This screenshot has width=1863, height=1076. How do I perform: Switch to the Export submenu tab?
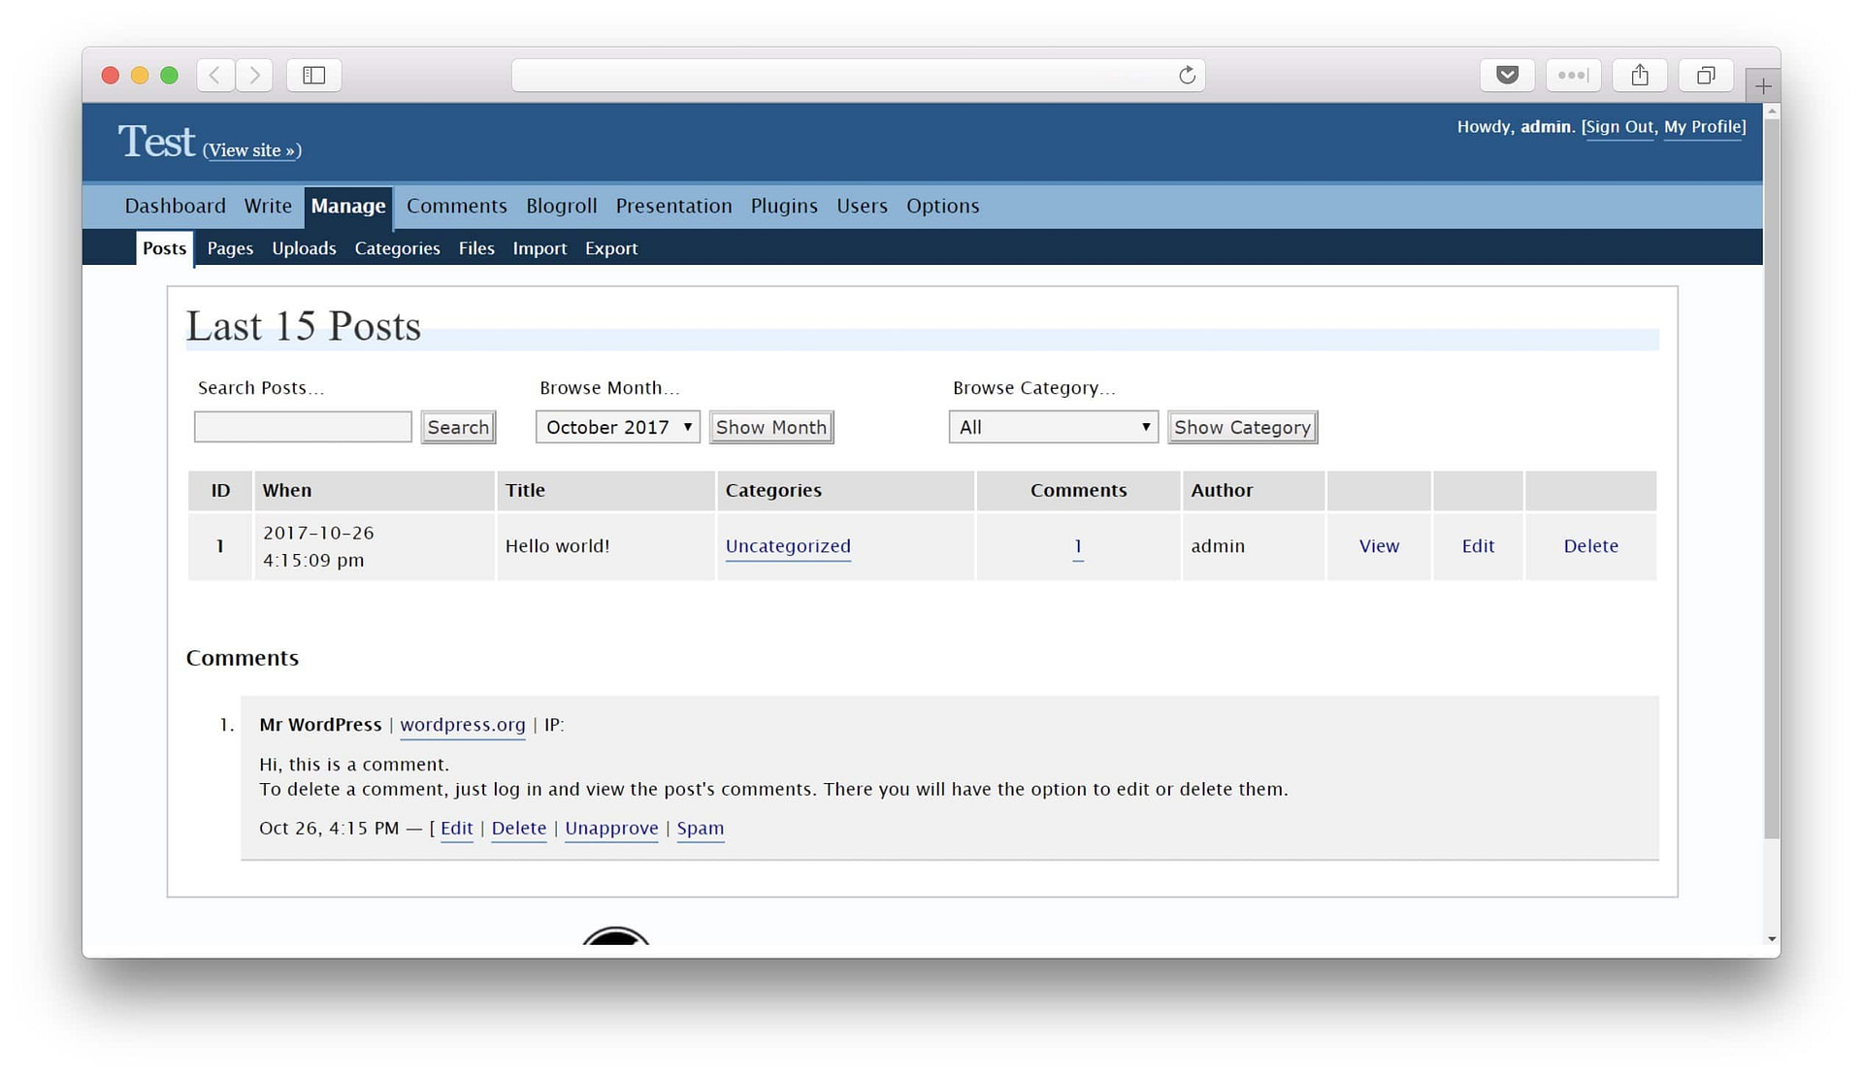pos(611,248)
